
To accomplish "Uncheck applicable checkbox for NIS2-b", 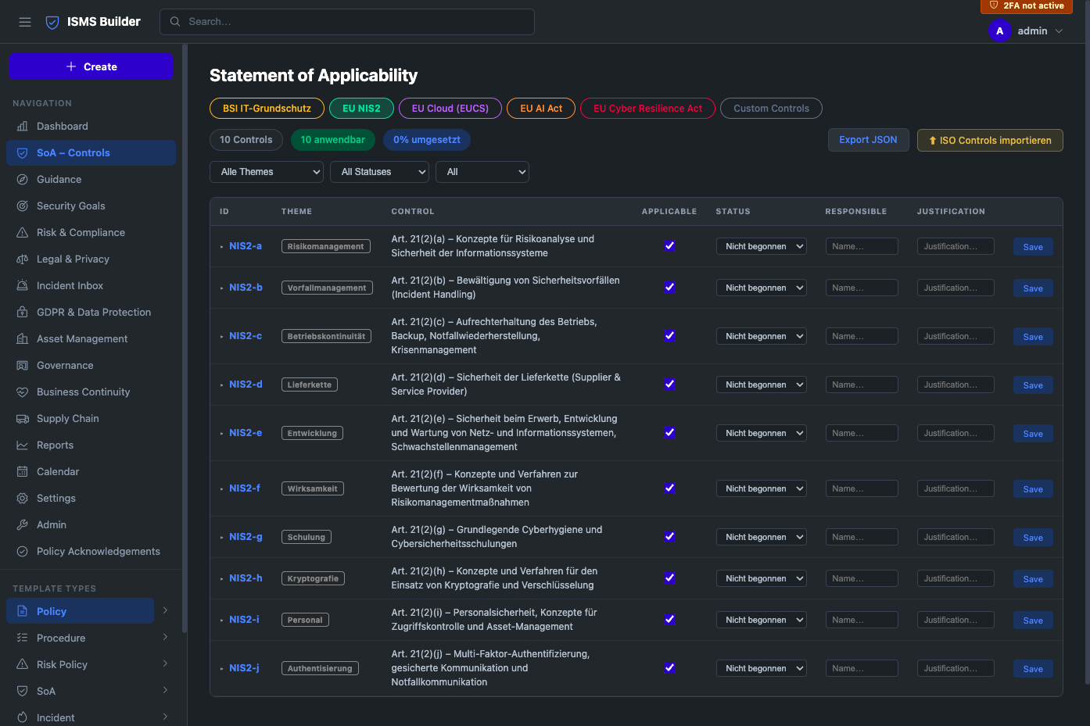I will (669, 288).
